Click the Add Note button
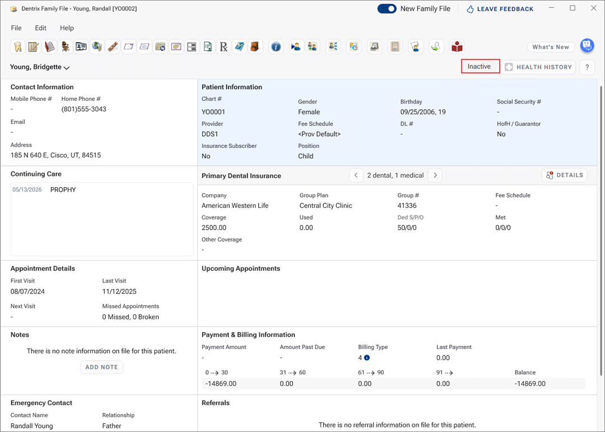Viewport: 605px width, 432px height. pos(101,367)
